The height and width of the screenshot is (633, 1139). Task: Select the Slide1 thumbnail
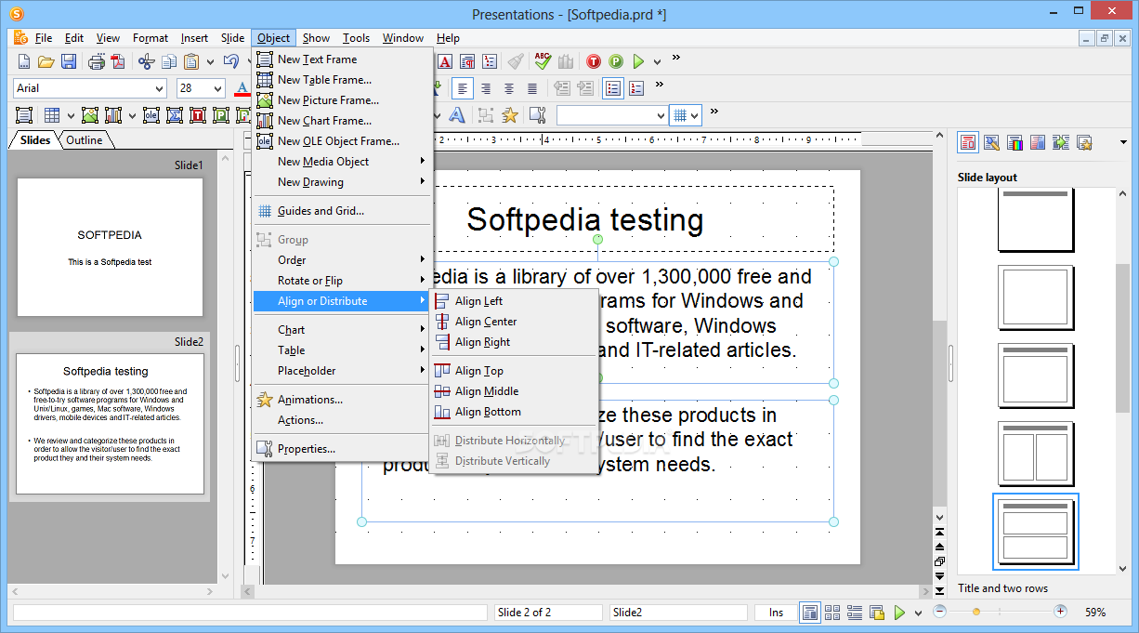click(x=110, y=247)
